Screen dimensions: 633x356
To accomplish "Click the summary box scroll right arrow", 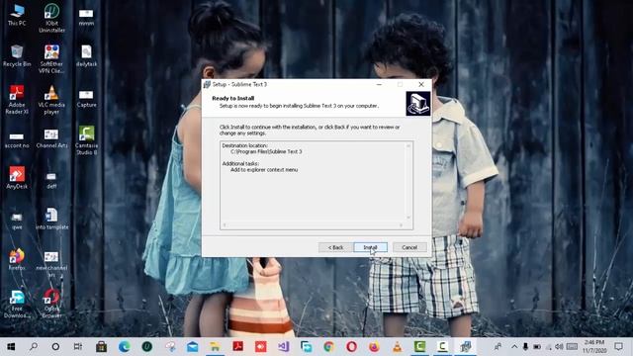I will (401, 225).
